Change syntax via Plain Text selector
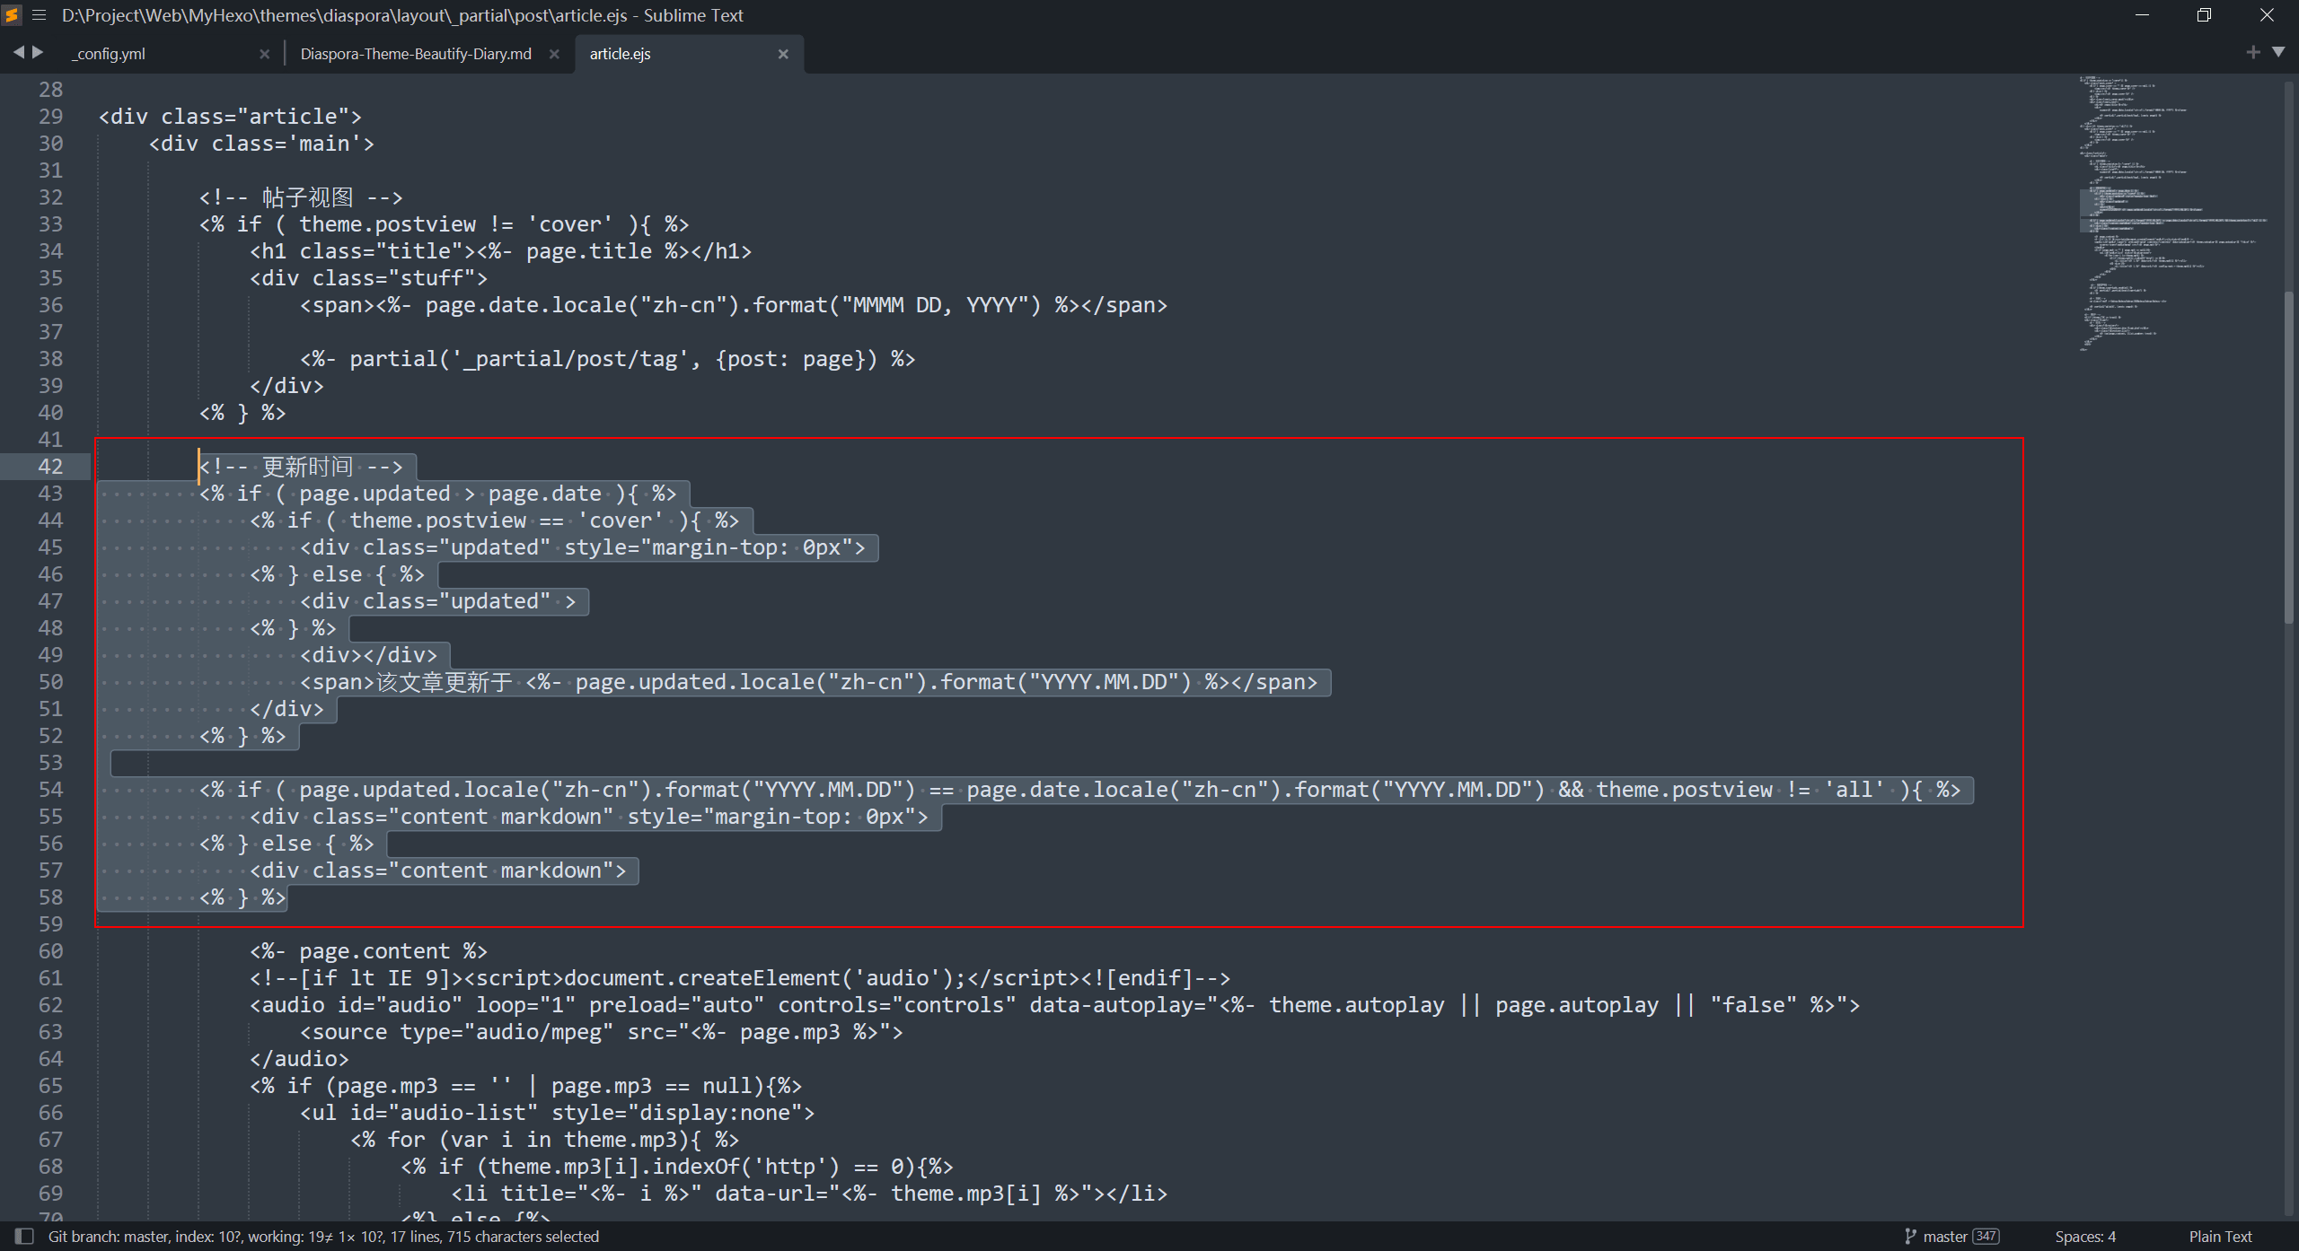The width and height of the screenshot is (2299, 1251). [x=2220, y=1237]
